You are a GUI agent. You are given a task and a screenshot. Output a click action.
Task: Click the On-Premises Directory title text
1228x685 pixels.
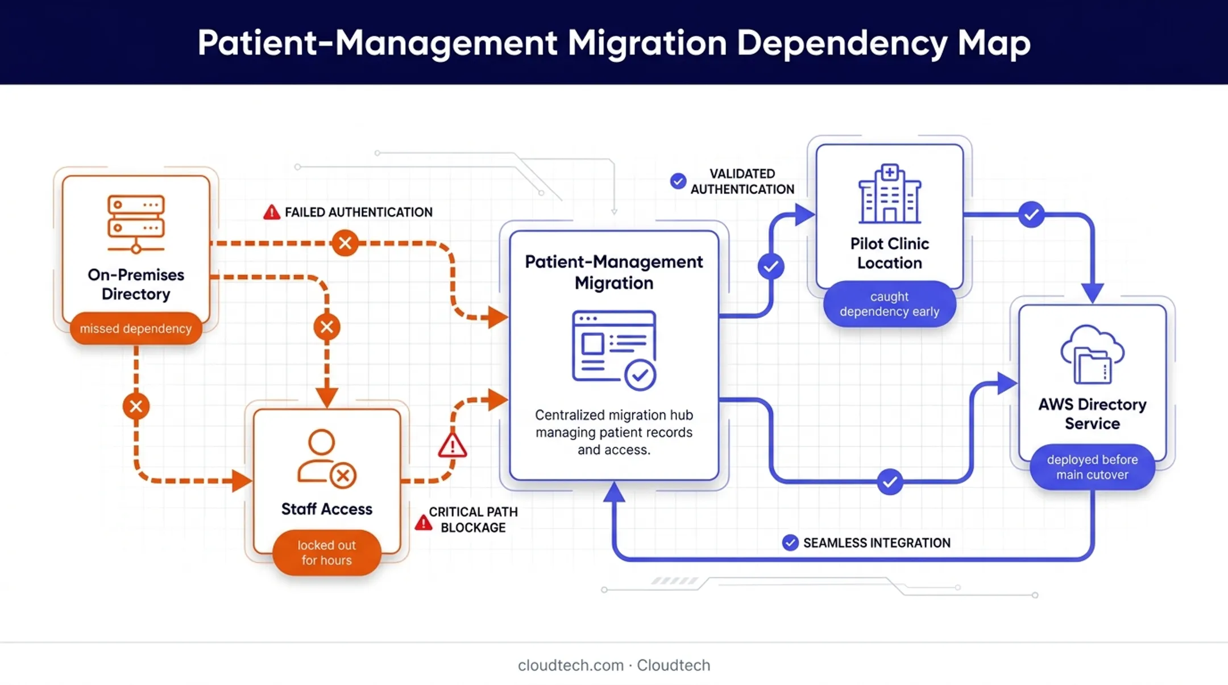[136, 284]
